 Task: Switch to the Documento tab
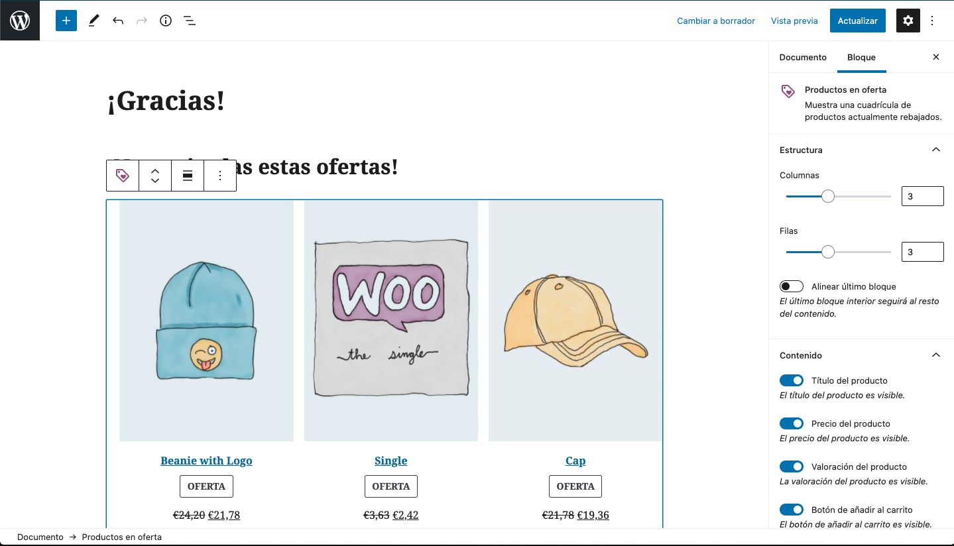point(803,57)
